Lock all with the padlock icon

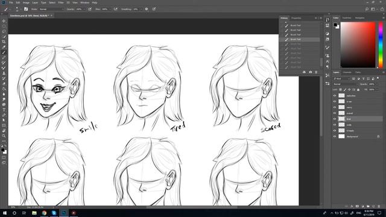tap(358, 90)
